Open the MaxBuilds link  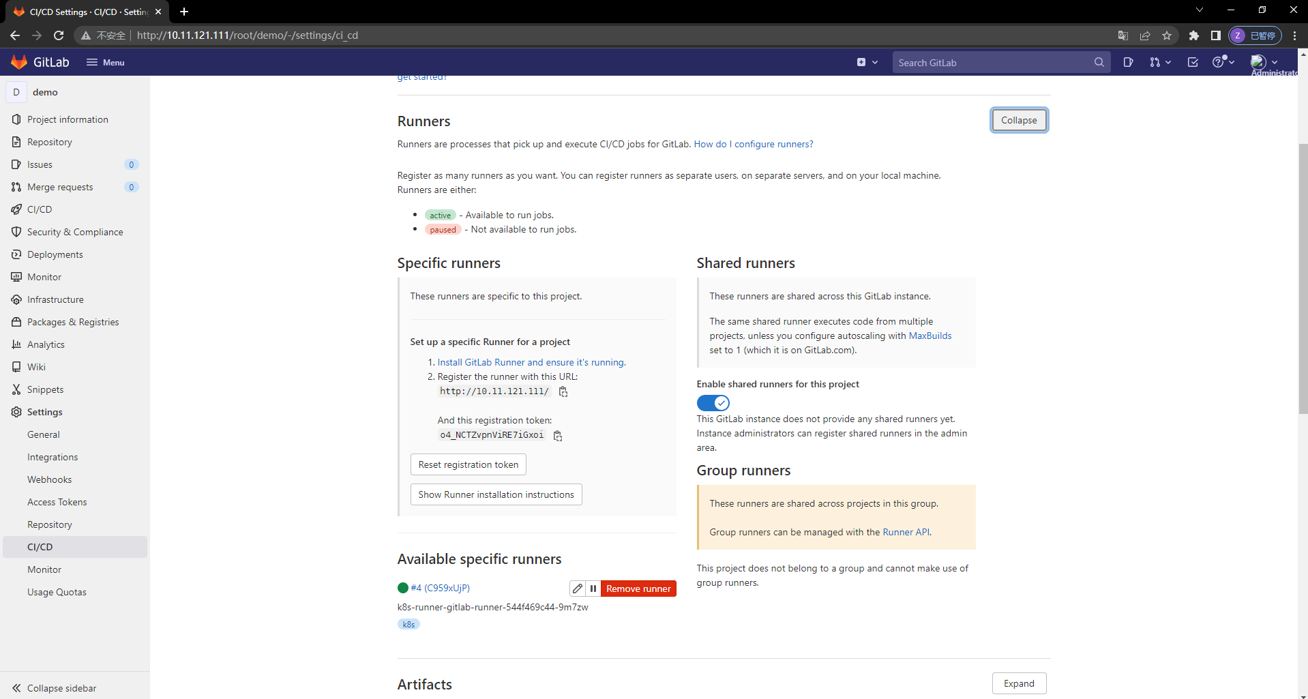point(930,336)
